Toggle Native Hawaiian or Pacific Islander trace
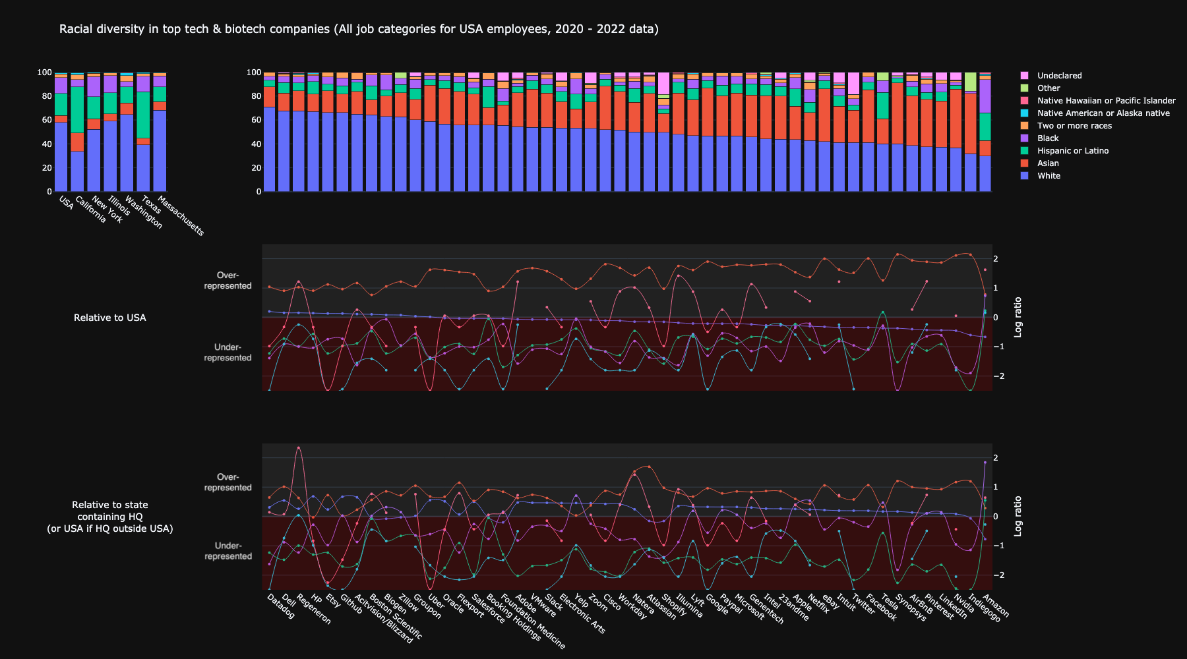Image resolution: width=1187 pixels, height=659 pixels. tap(1106, 101)
